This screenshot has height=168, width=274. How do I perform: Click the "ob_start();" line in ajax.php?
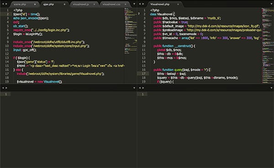[x=21, y=26]
